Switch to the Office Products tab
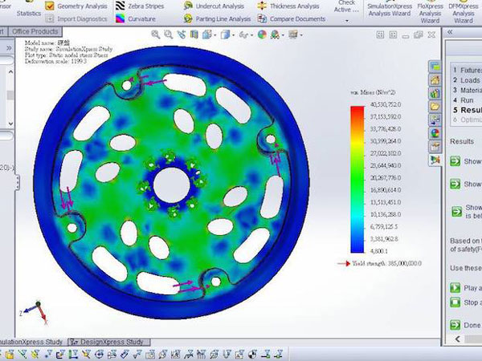The image size is (482, 361). tap(37, 30)
